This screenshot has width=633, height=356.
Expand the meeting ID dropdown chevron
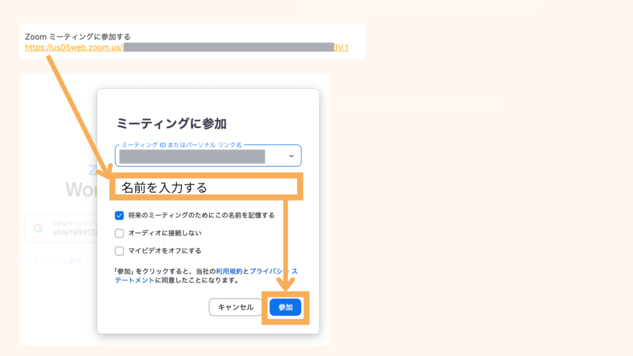pyautogui.click(x=292, y=155)
